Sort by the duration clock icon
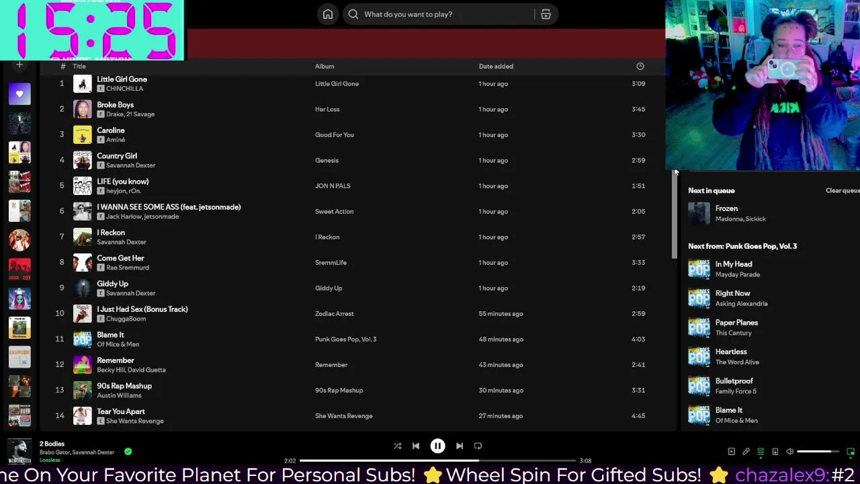The width and height of the screenshot is (860, 484). click(x=640, y=66)
